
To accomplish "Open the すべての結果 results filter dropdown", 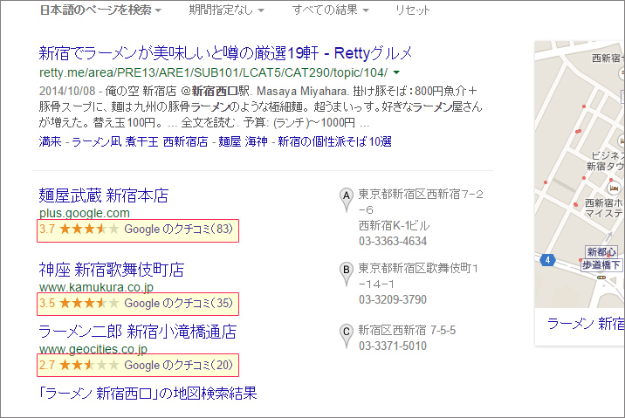I will 331,10.
